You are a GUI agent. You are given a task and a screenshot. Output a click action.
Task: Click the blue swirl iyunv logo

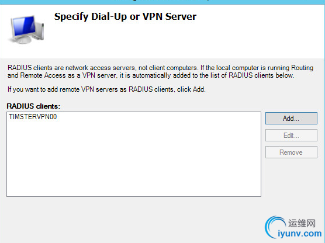tap(274, 227)
